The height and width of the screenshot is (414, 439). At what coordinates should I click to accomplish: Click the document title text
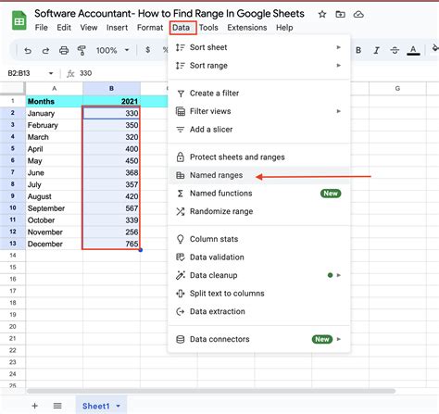tap(169, 14)
